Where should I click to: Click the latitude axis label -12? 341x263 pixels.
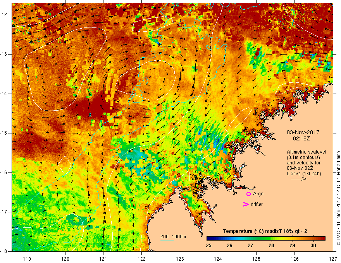coord(4,15)
